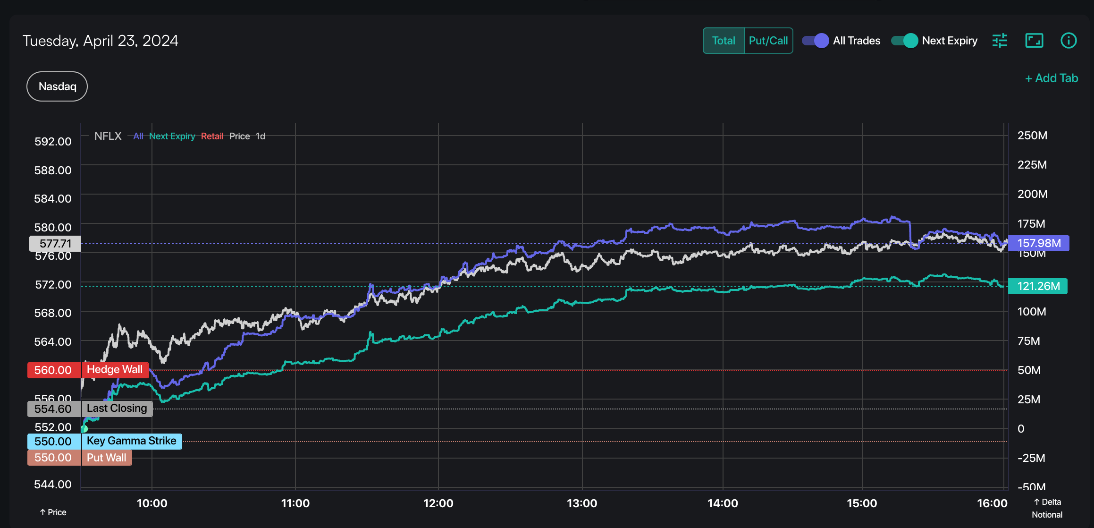Screen dimensions: 1094x528
Task: Click the + Add Tab link
Action: click(1052, 78)
